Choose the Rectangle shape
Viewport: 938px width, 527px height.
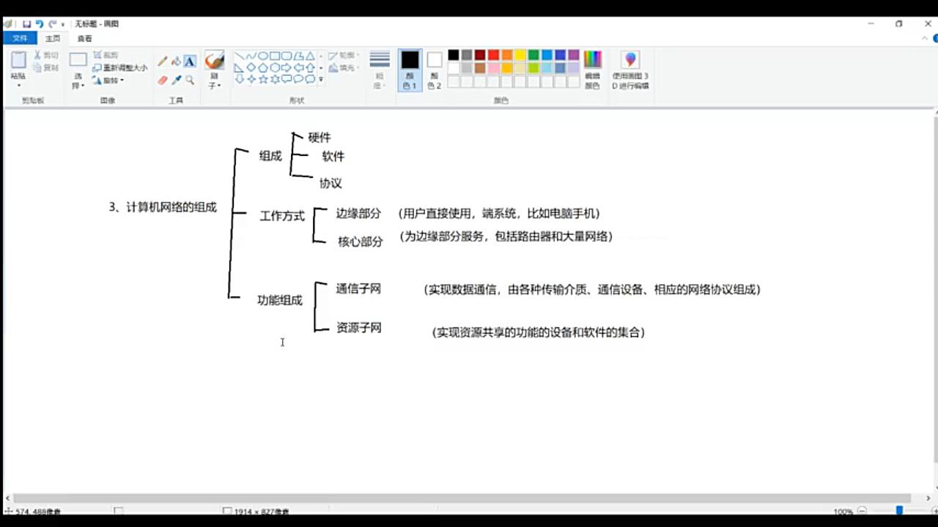point(274,56)
